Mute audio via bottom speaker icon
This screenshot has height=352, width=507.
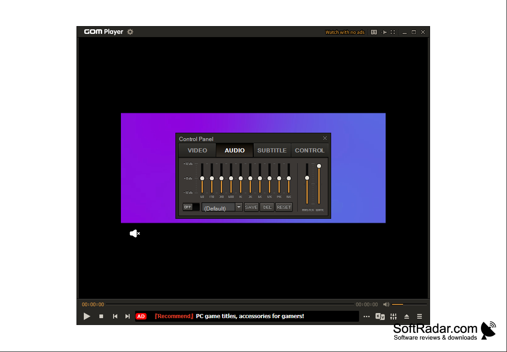[386, 304]
